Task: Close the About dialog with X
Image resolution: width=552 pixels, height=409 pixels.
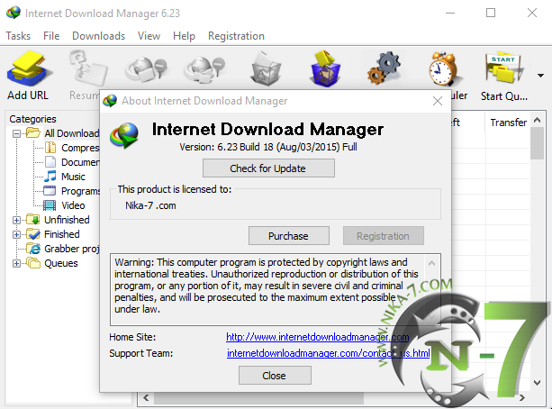Action: pyautogui.click(x=438, y=101)
